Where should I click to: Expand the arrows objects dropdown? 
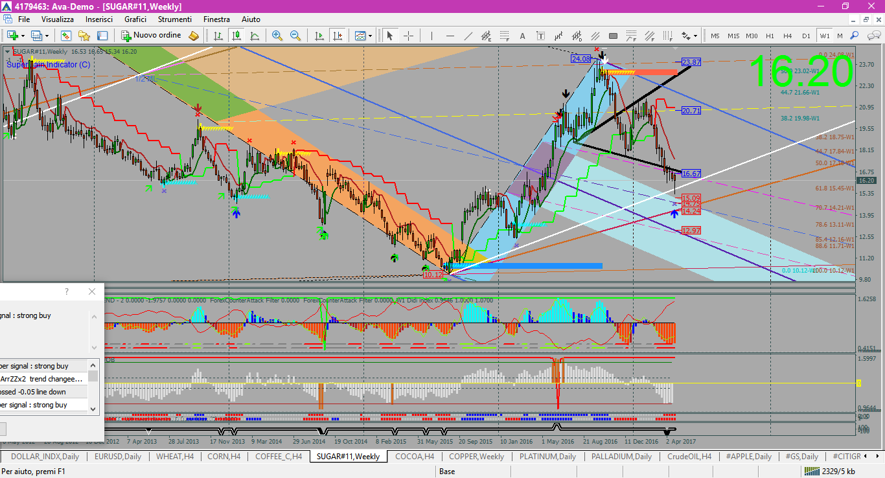[x=696, y=36]
